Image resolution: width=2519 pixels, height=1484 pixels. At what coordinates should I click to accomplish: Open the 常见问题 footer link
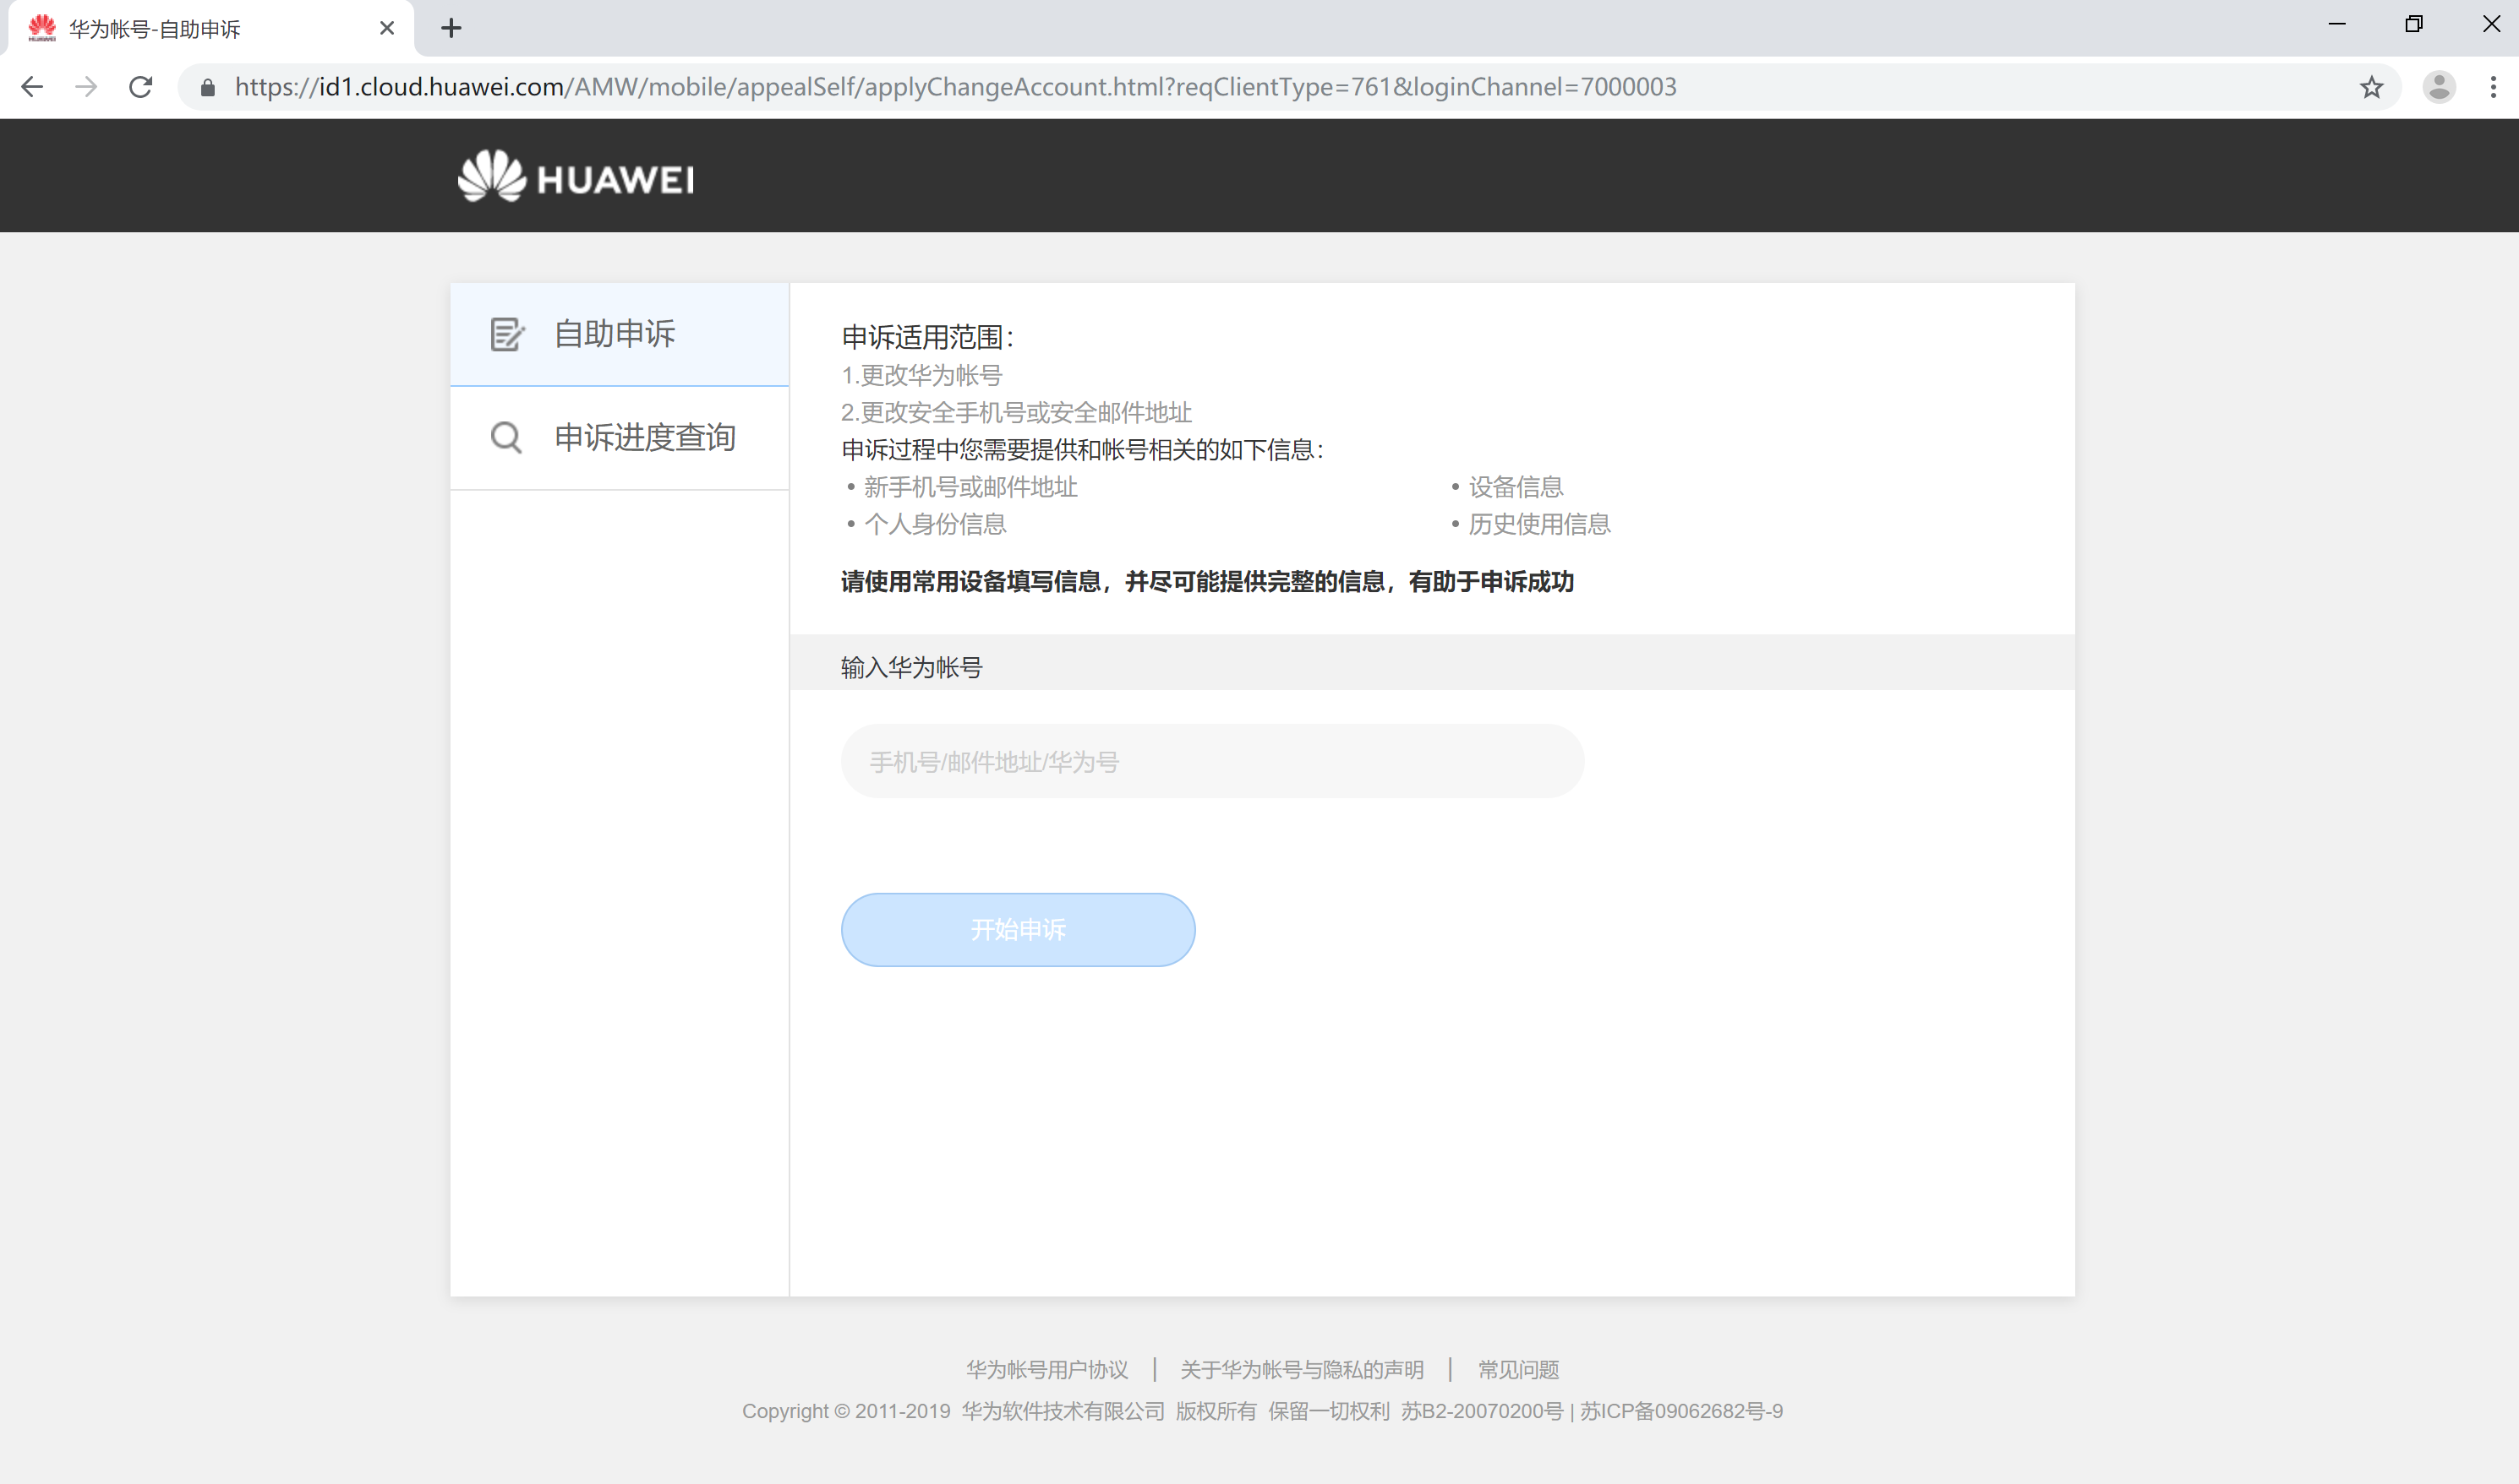1517,1369
